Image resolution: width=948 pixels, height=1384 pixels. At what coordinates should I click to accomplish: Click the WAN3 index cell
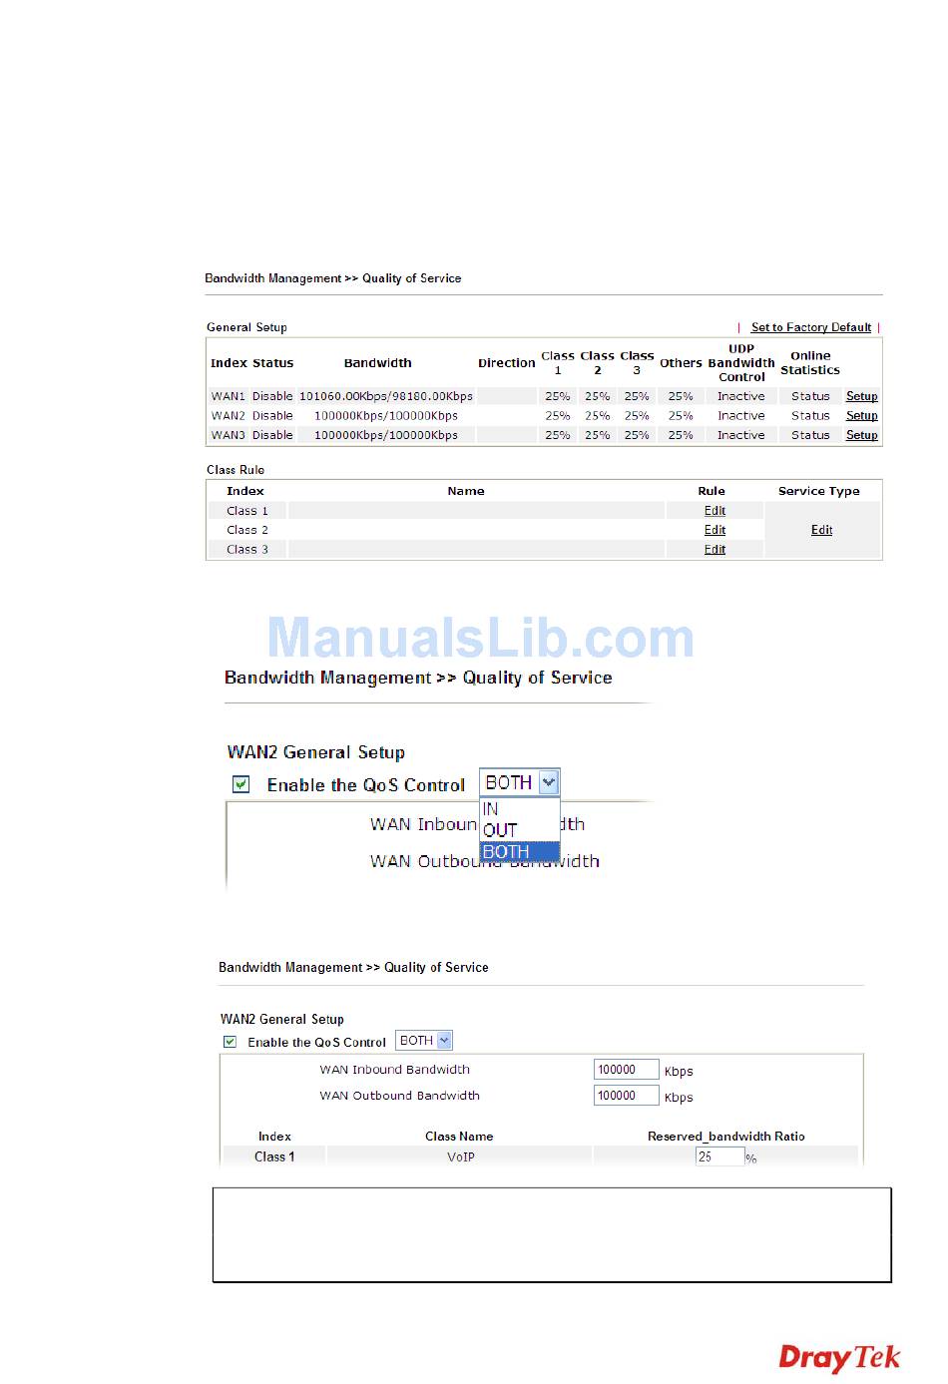point(228,435)
